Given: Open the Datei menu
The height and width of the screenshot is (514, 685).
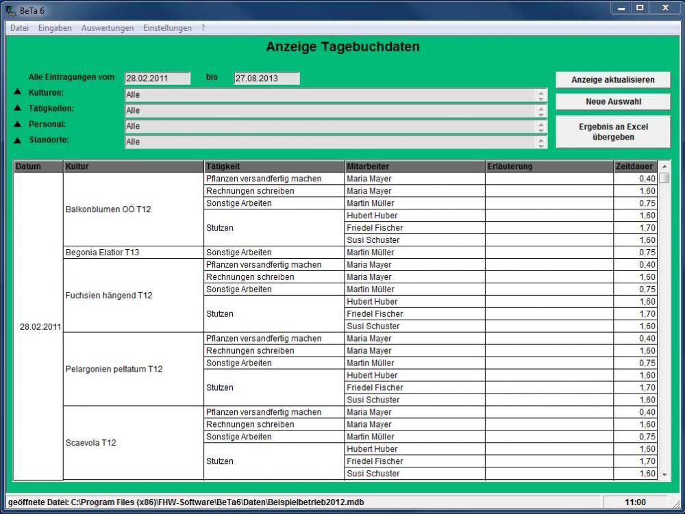Looking at the screenshot, I should click(x=19, y=28).
